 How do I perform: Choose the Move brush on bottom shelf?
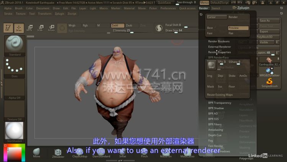click(x=36, y=153)
